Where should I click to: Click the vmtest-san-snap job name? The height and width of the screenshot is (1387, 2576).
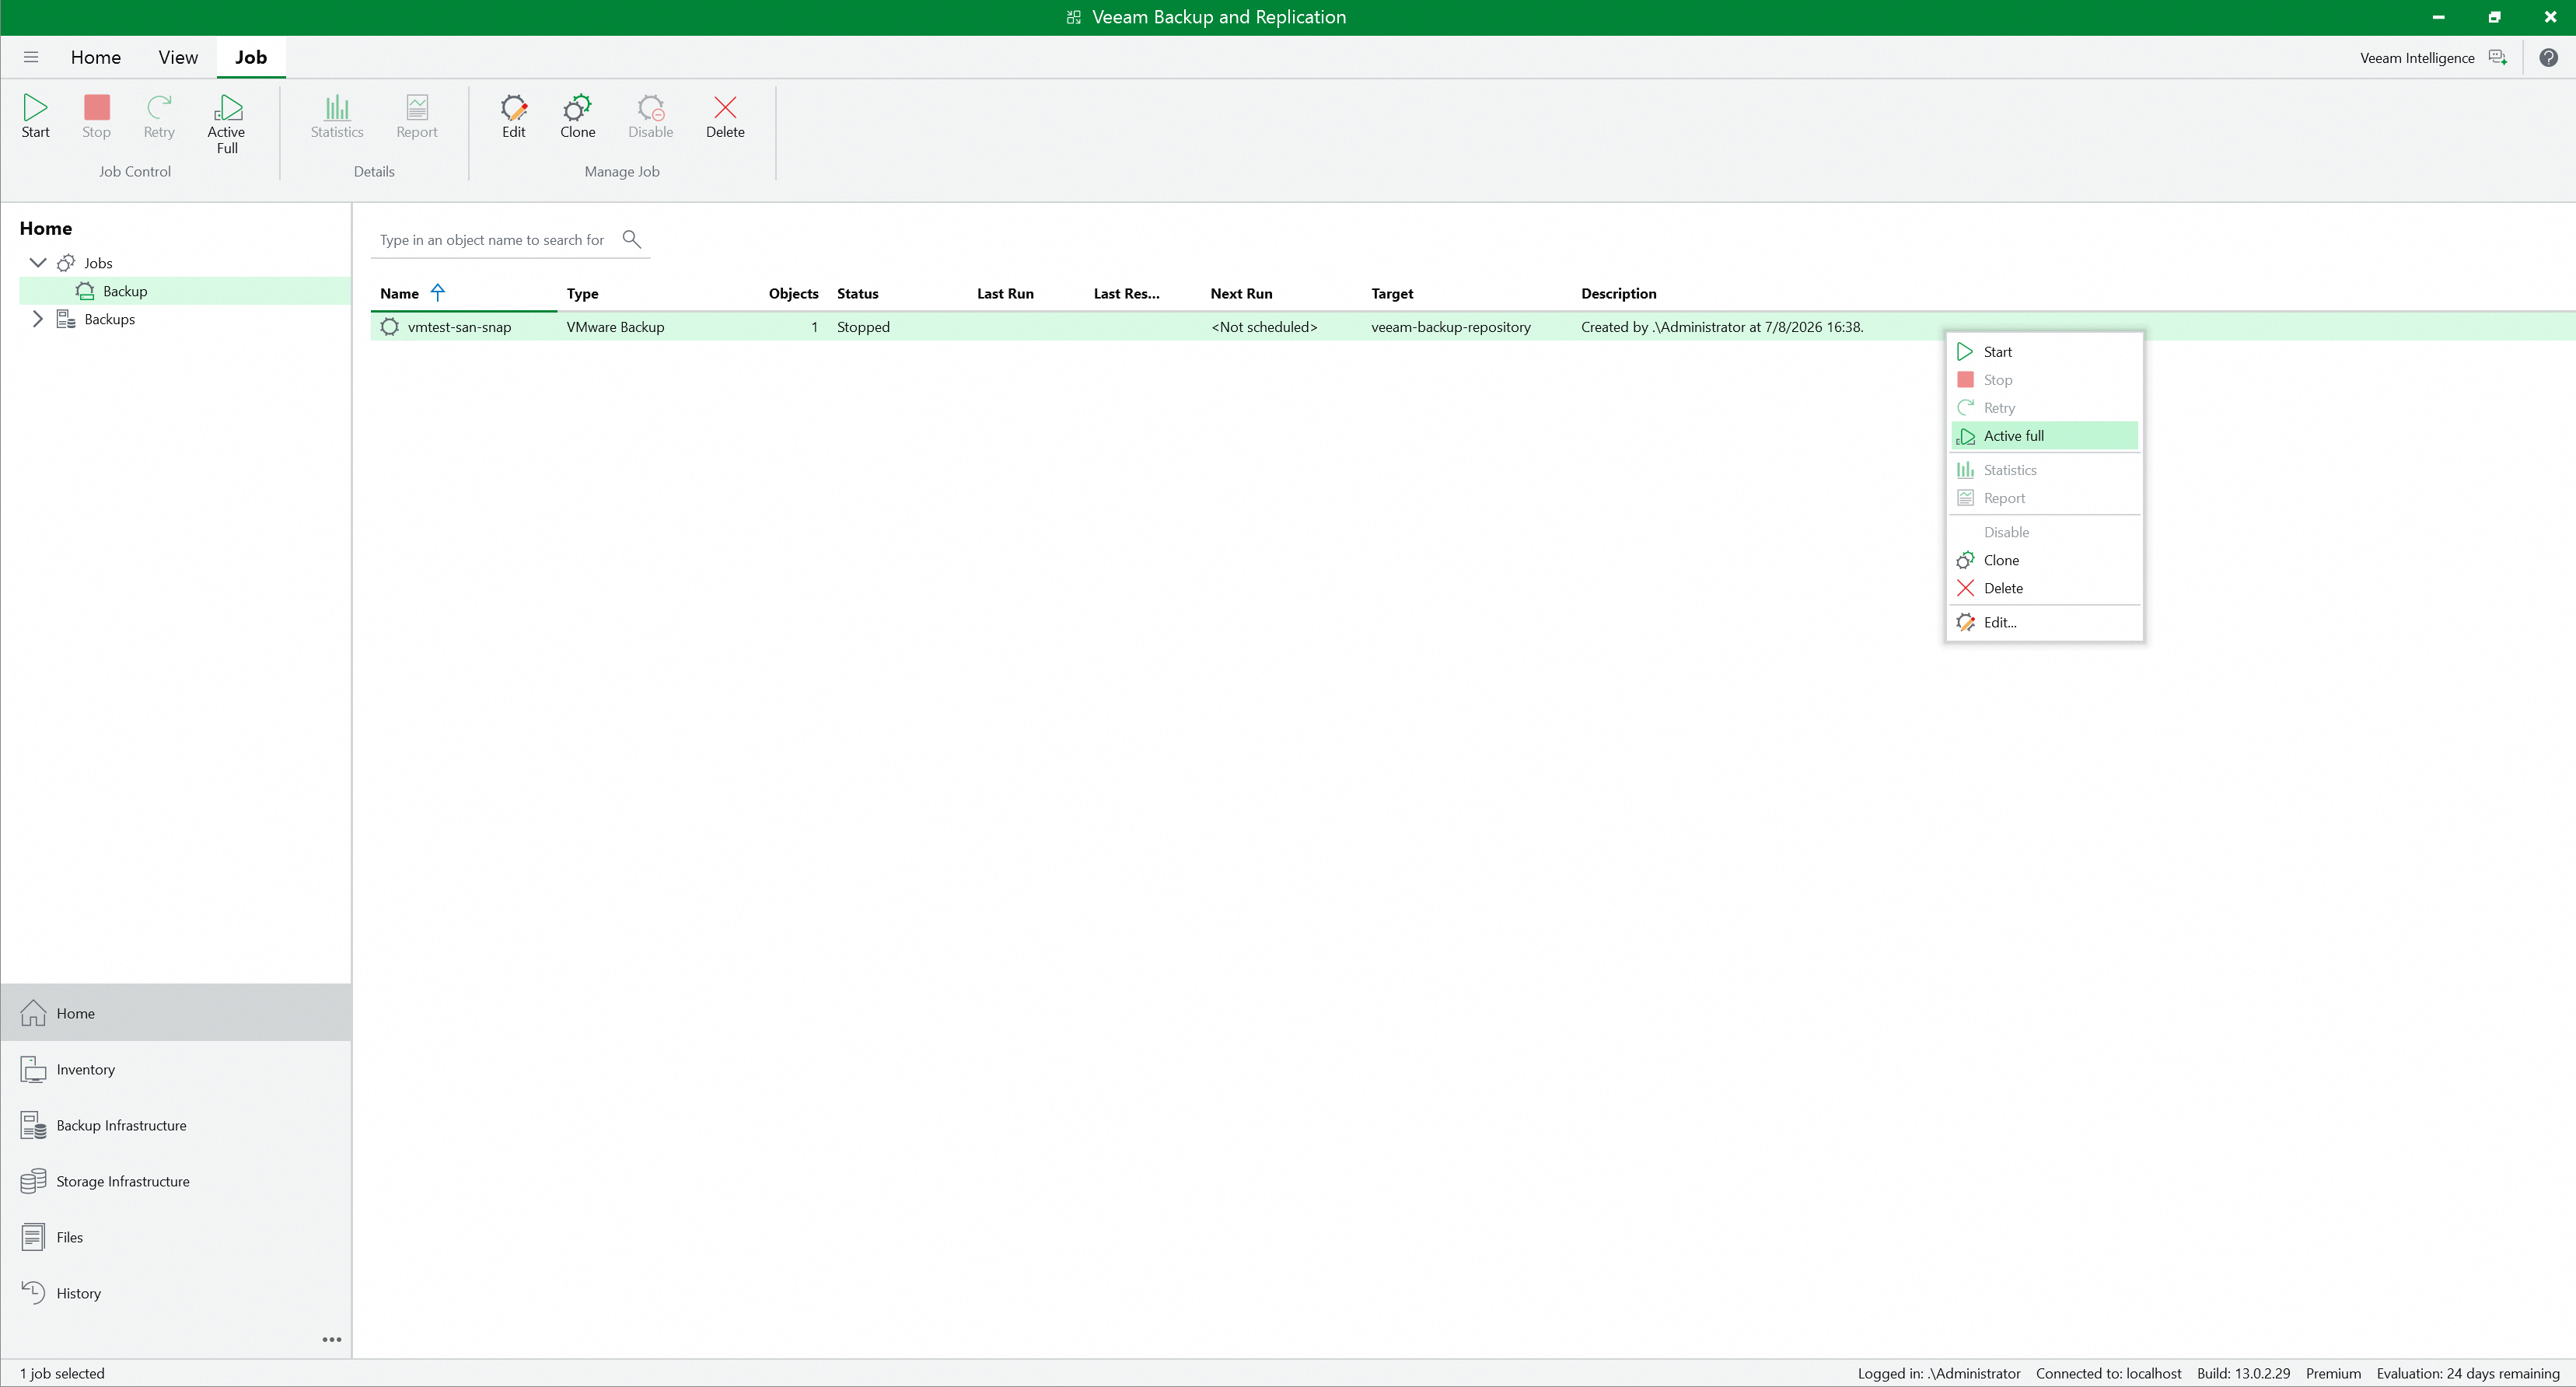coord(459,327)
